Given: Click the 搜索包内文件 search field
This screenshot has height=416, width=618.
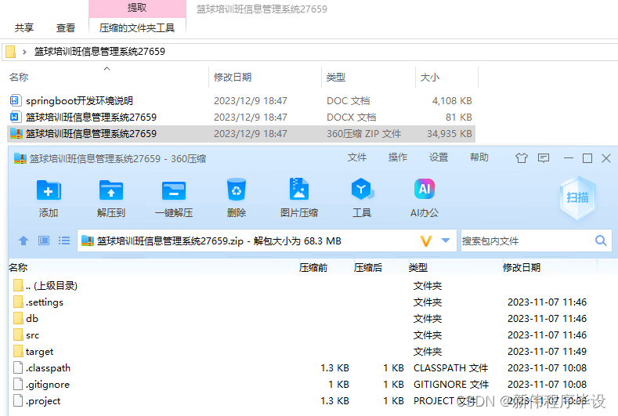Looking at the screenshot, I should (x=527, y=241).
